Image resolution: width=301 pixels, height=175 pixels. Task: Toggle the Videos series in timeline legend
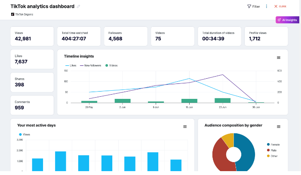[111, 65]
